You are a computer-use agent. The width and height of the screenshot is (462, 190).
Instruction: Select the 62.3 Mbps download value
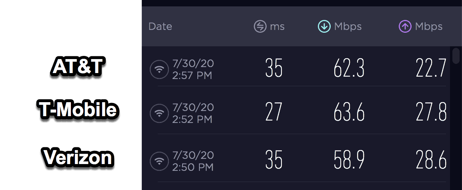(x=349, y=68)
